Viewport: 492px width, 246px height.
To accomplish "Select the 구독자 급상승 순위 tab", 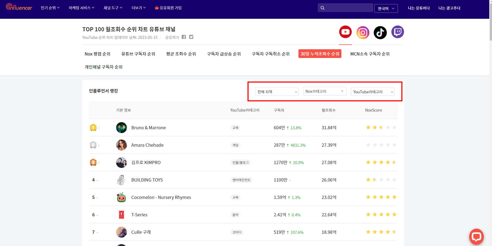I will point(223,54).
